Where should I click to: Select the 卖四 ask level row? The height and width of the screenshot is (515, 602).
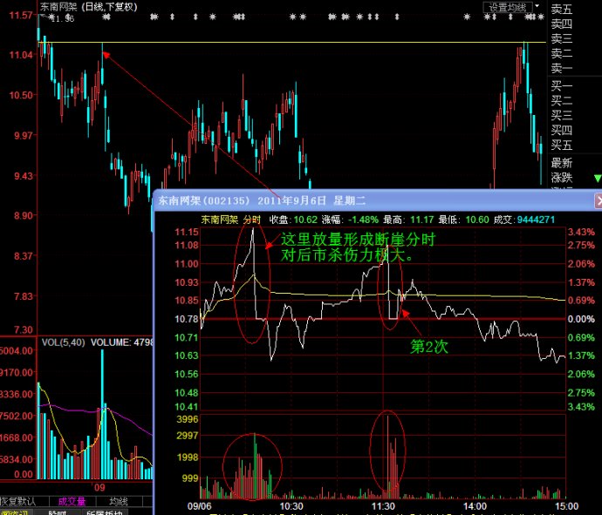coord(562,24)
